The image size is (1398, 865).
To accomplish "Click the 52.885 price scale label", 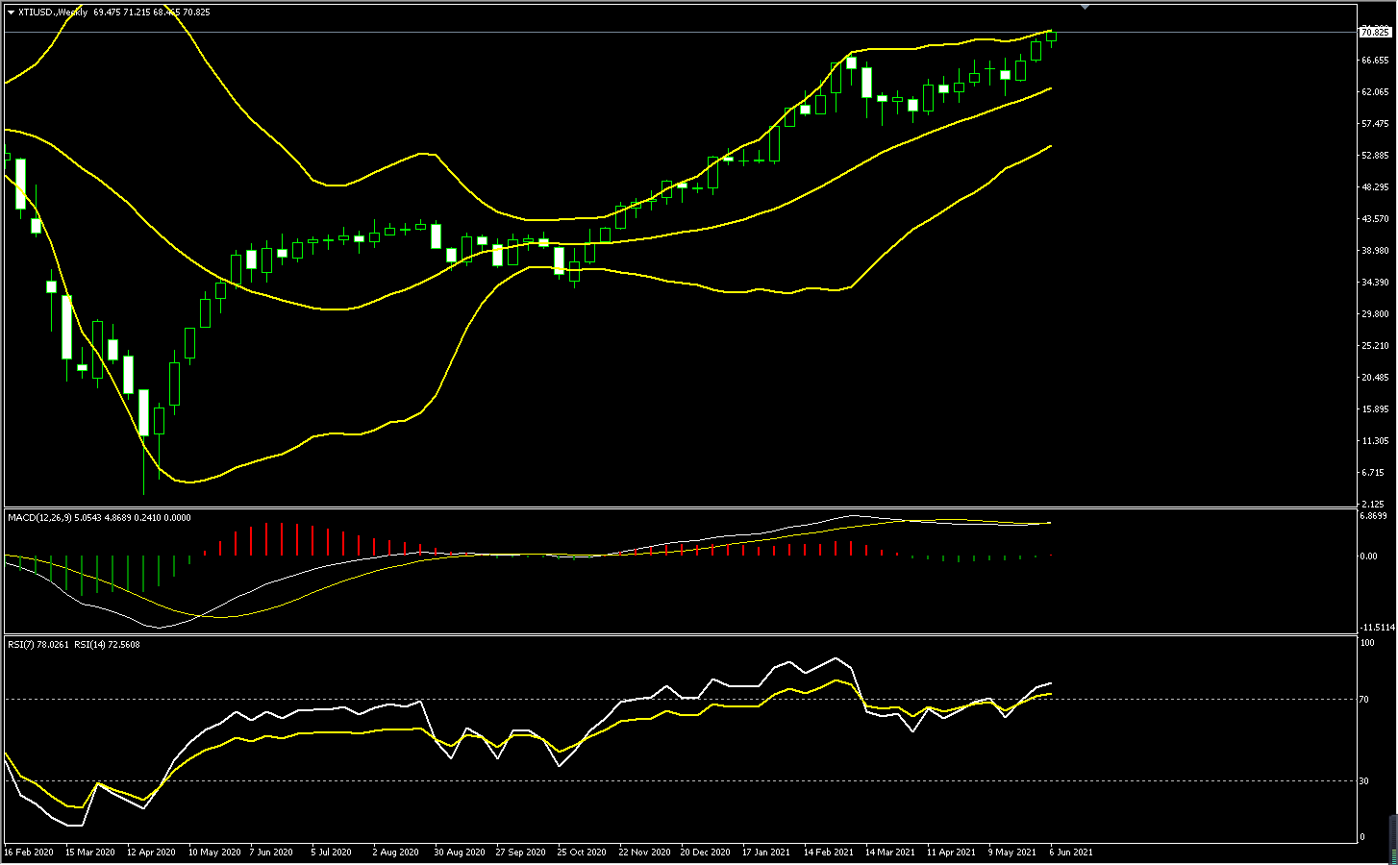I will click(x=1375, y=156).
